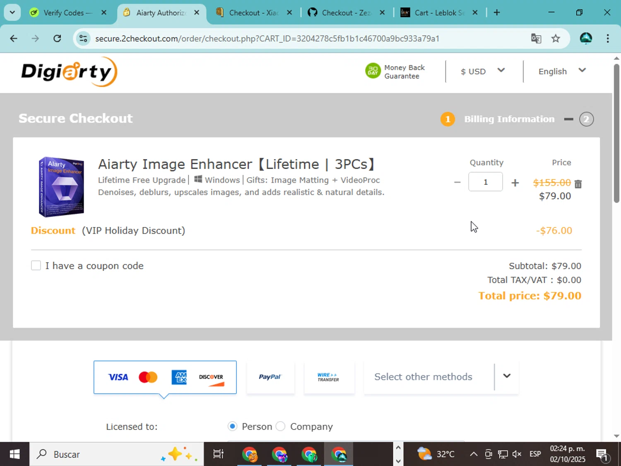The image size is (621, 466).
Task: Choose the credit card payment option
Action: pyautogui.click(x=165, y=377)
